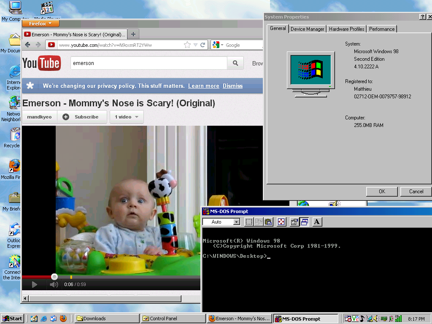Switch to the Device Manager tab

pyautogui.click(x=307, y=29)
